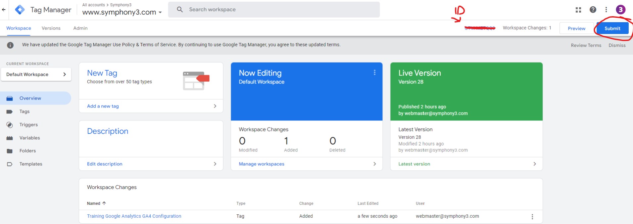Click the New Tag card heading
The image size is (633, 224).
pyautogui.click(x=102, y=73)
